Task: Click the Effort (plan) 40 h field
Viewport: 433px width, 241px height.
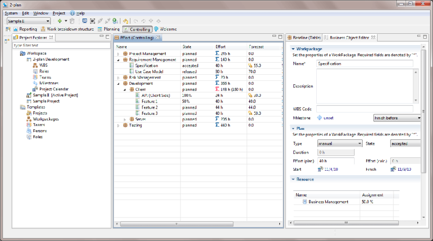Action: point(336,161)
